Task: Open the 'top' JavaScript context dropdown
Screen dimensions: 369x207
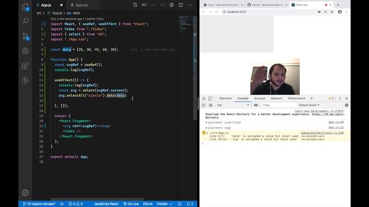Action: coord(233,105)
